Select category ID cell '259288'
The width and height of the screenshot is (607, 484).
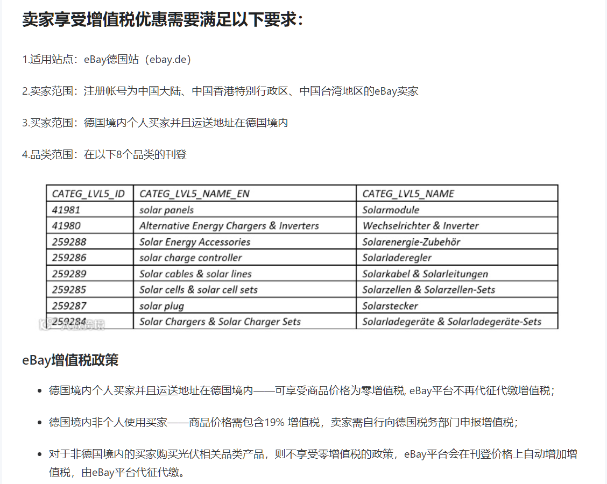click(x=89, y=242)
